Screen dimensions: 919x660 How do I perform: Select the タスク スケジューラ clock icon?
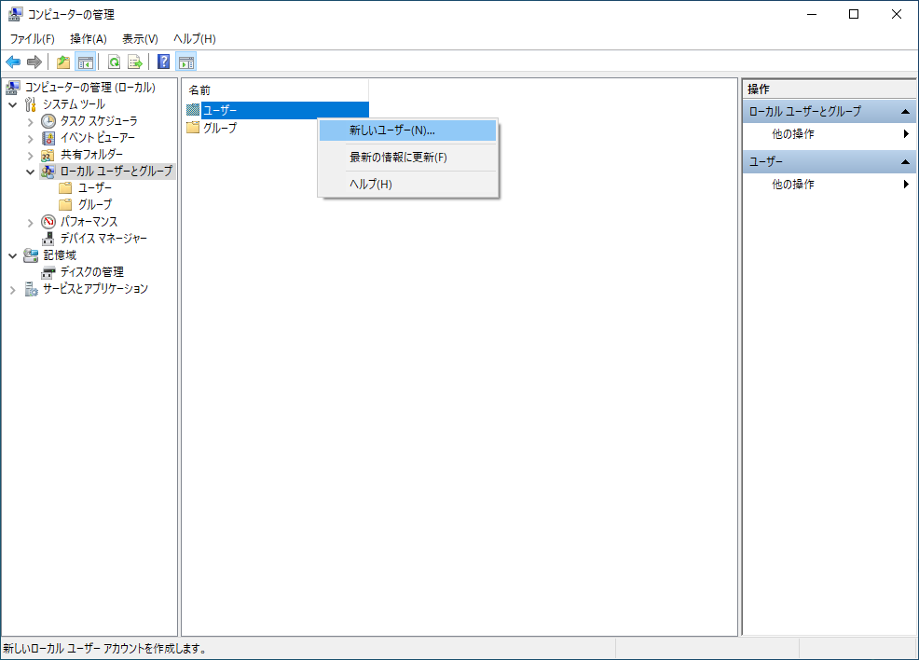[48, 121]
